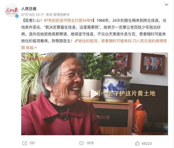Image resolution: width=174 pixels, height=148 pixels.
Task: Play the video
Action: [x=94, y=94]
